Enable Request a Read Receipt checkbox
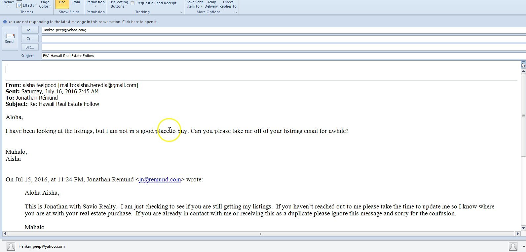 pyautogui.click(x=132, y=3)
